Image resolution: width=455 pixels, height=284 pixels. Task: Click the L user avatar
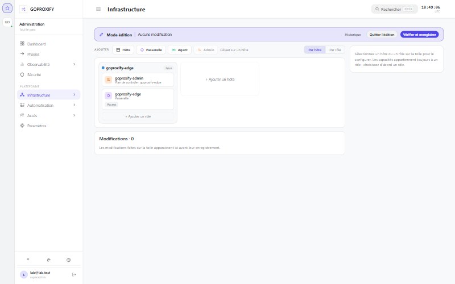24,275
